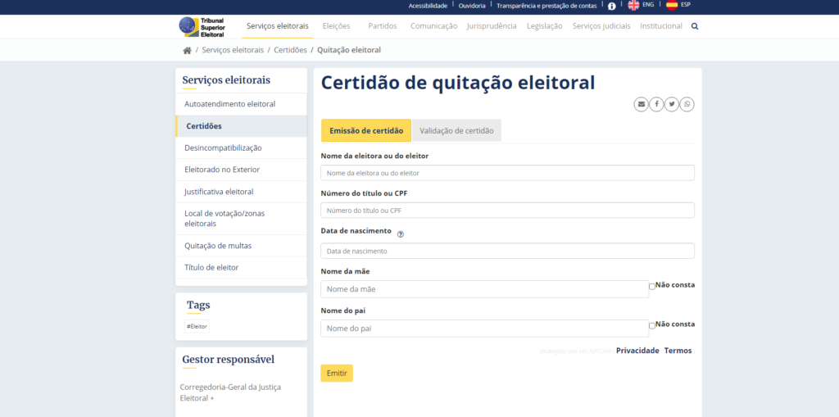Open help icon beside Data de nascimento
This screenshot has height=417, width=839.
[401, 233]
